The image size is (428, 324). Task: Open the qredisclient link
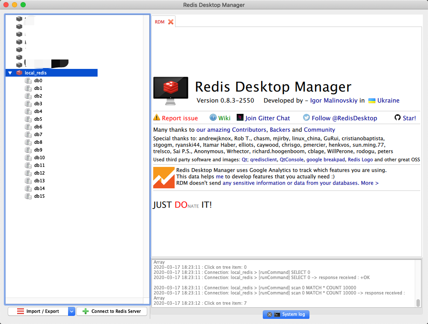click(263, 160)
